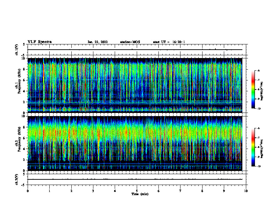This screenshot has height=214, width=277.
Task: Click time axis tick label "7"
Action: tap(180, 191)
